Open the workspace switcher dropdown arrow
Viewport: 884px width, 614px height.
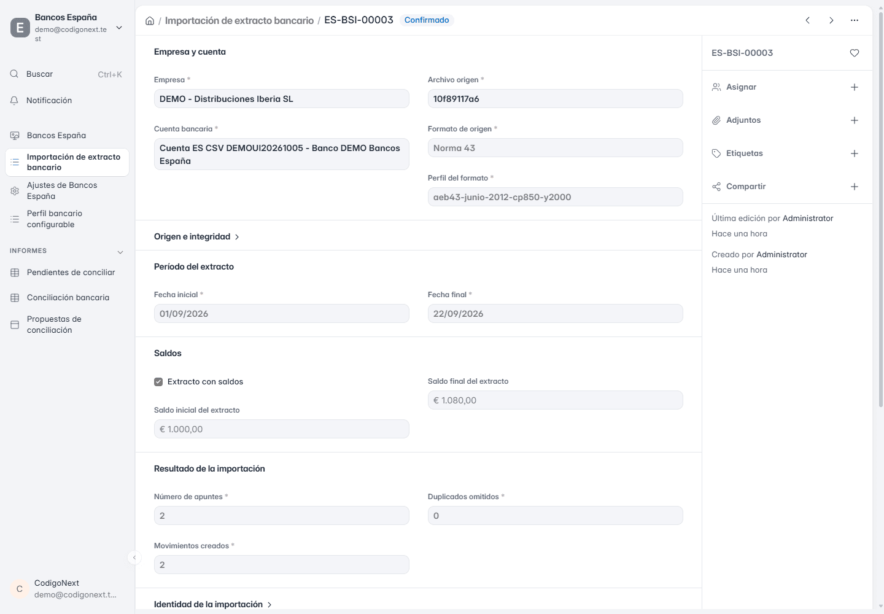pos(119,28)
